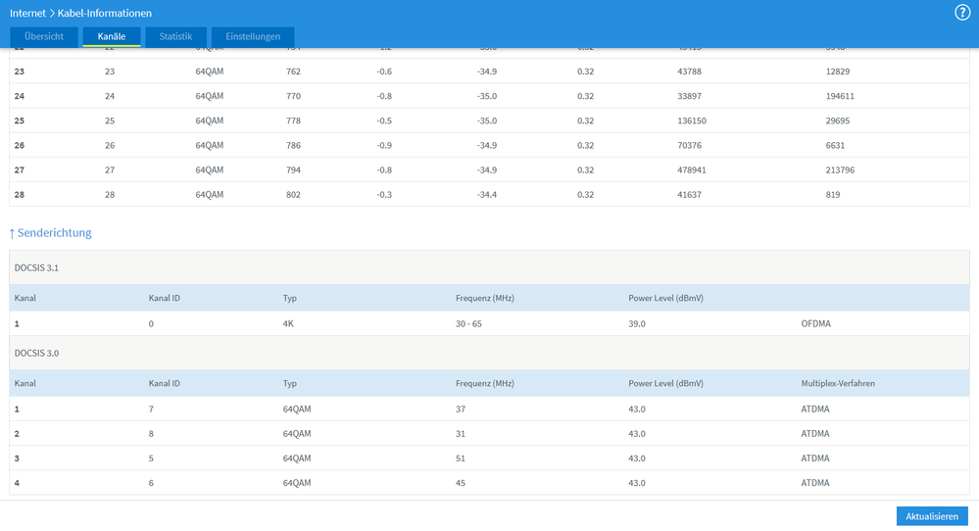This screenshot has height=531, width=979.
Task: Open the help question mark icon
Action: click(x=961, y=13)
